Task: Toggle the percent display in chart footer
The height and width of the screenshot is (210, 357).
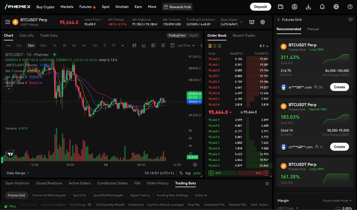Action: click(x=181, y=173)
